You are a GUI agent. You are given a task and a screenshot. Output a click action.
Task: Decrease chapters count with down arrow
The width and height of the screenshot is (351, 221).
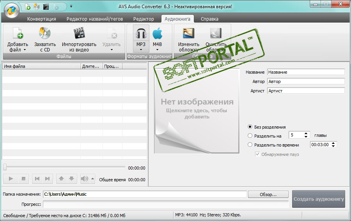pyautogui.click(x=306, y=136)
